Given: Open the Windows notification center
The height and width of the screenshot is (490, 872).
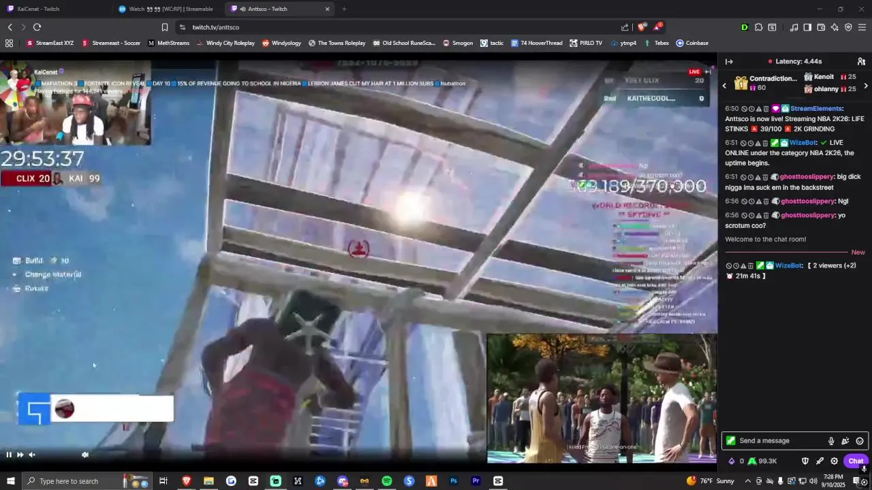Looking at the screenshot, I should 857,481.
